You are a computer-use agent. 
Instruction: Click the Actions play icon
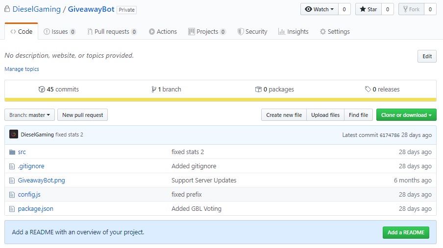(152, 32)
